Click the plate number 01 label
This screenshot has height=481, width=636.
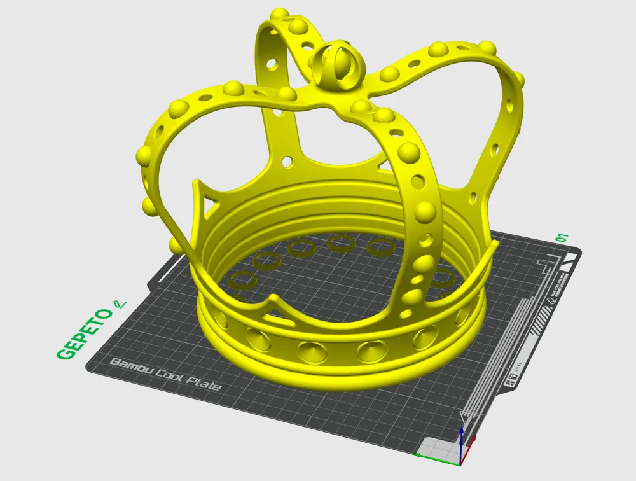563,238
